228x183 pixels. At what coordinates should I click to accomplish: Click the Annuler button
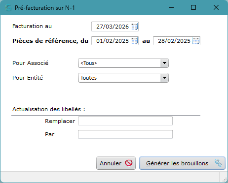(116, 163)
